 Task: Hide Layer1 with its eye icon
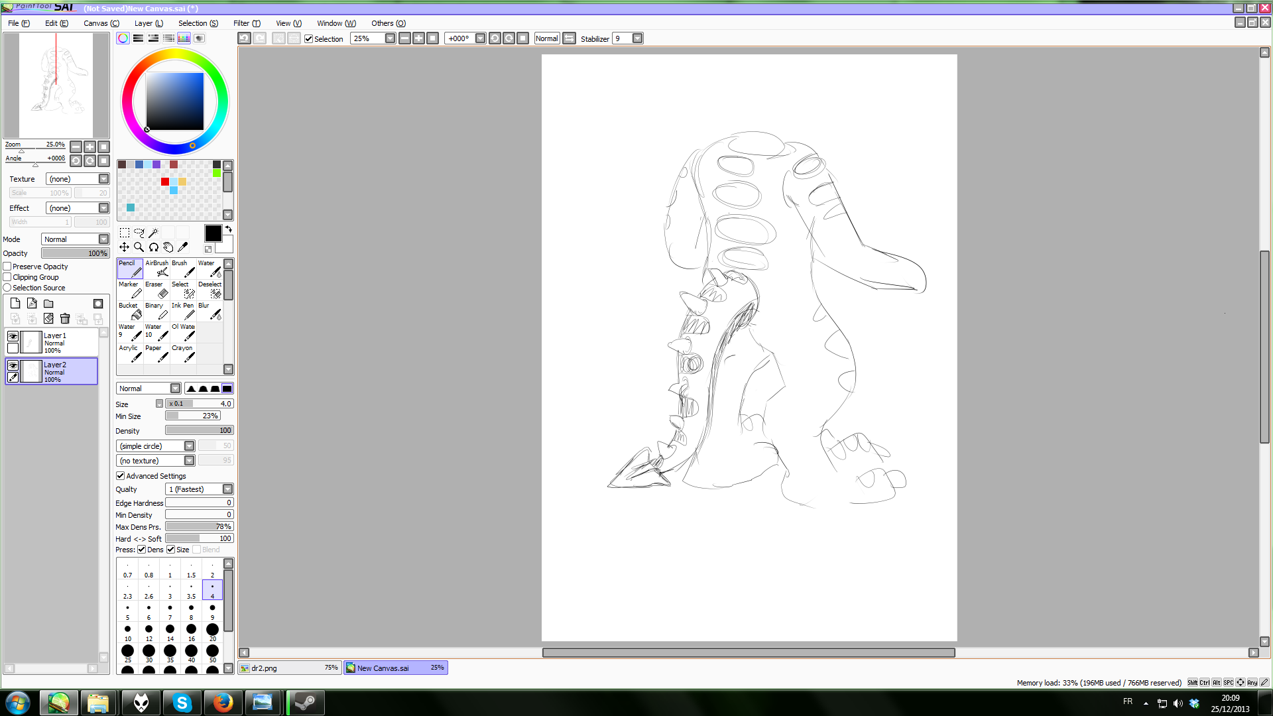[13, 336]
